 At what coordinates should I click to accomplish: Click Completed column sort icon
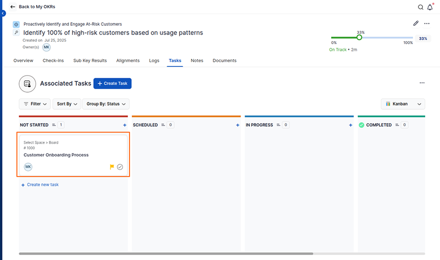coord(397,125)
